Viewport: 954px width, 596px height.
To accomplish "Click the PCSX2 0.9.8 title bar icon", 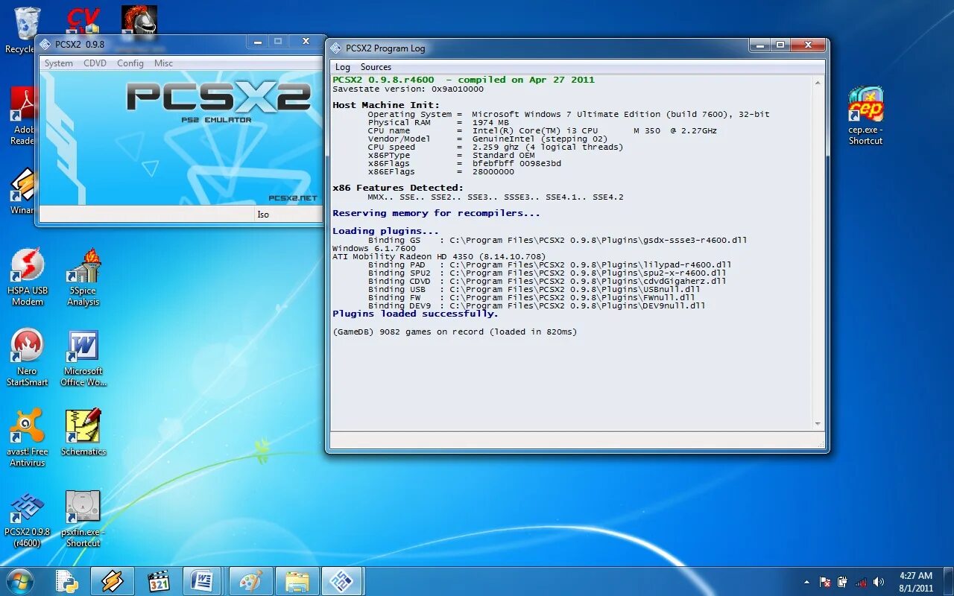I will click(45, 44).
